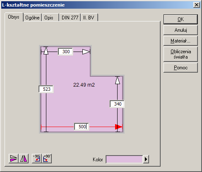Click the upward arrowhead on the 340 dimension

click(118, 80)
